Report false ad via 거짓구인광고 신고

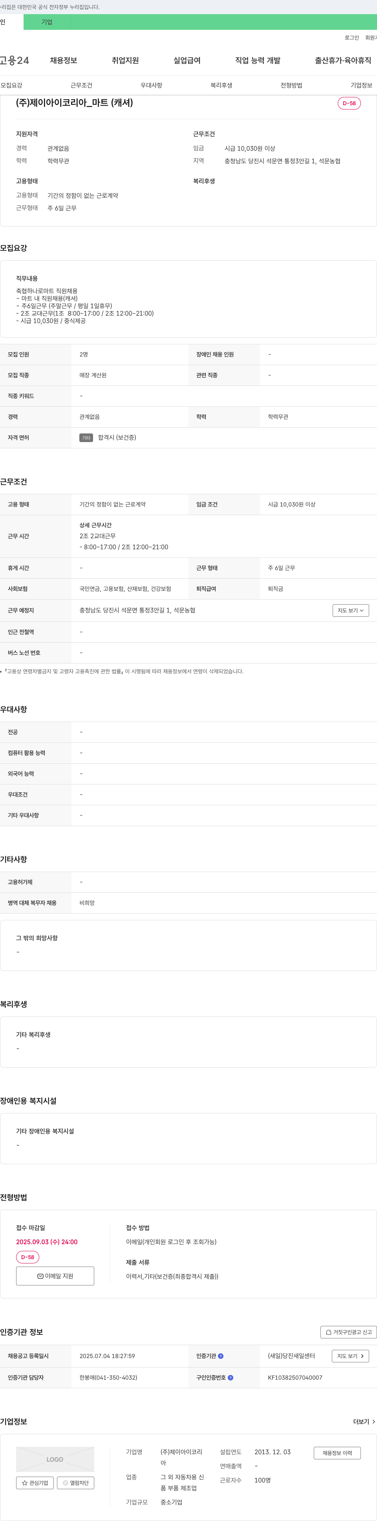click(349, 1332)
